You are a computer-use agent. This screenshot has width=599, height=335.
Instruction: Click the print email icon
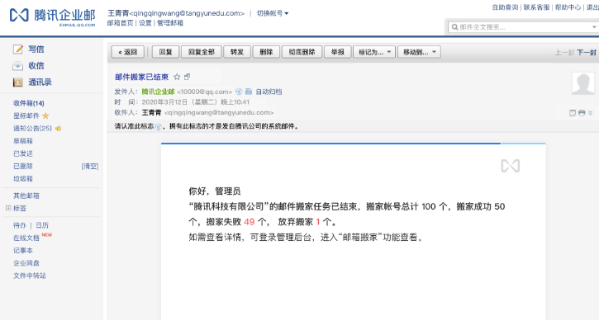click(582, 113)
